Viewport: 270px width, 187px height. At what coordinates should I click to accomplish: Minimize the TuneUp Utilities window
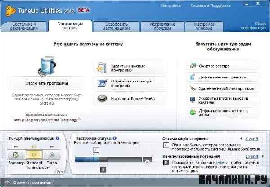tap(247, 4)
